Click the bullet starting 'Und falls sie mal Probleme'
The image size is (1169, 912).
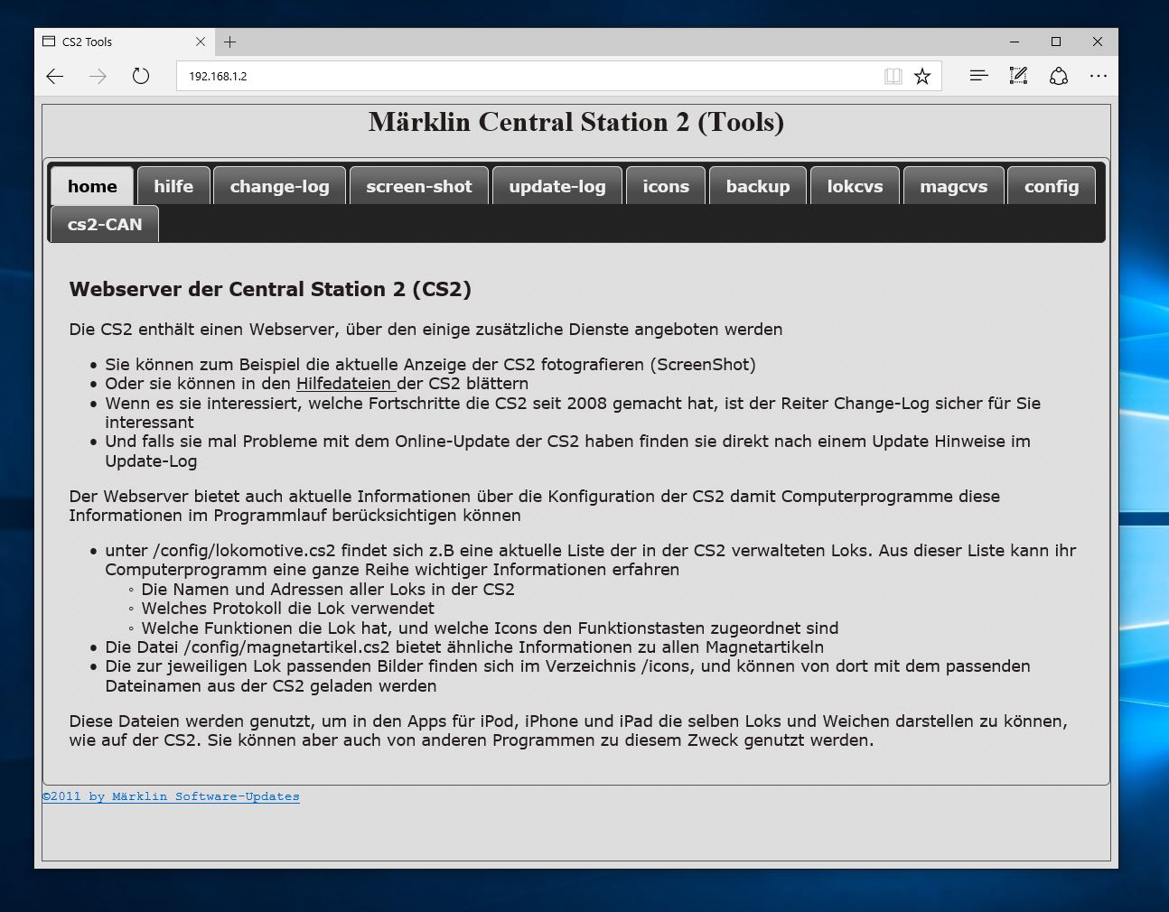tap(567, 451)
